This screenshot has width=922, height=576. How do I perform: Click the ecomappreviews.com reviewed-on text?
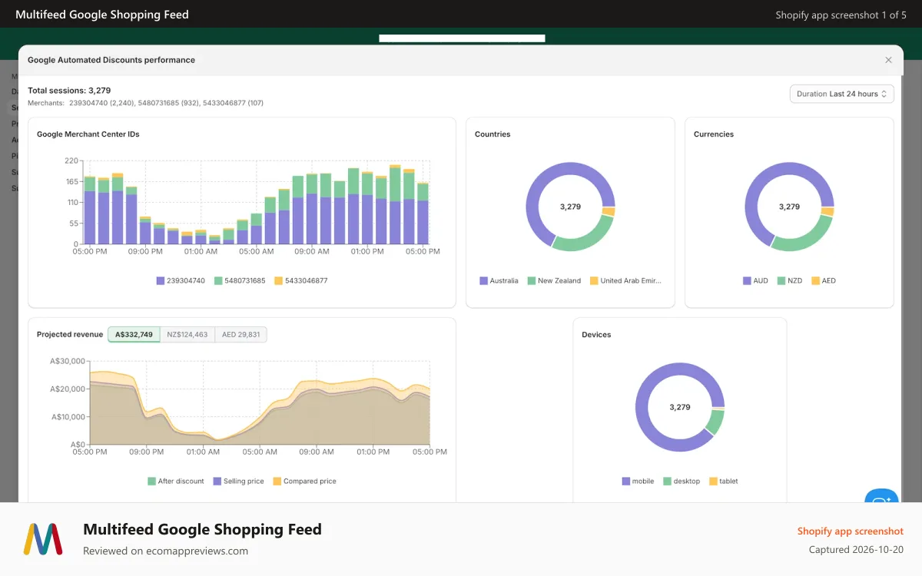point(165,551)
